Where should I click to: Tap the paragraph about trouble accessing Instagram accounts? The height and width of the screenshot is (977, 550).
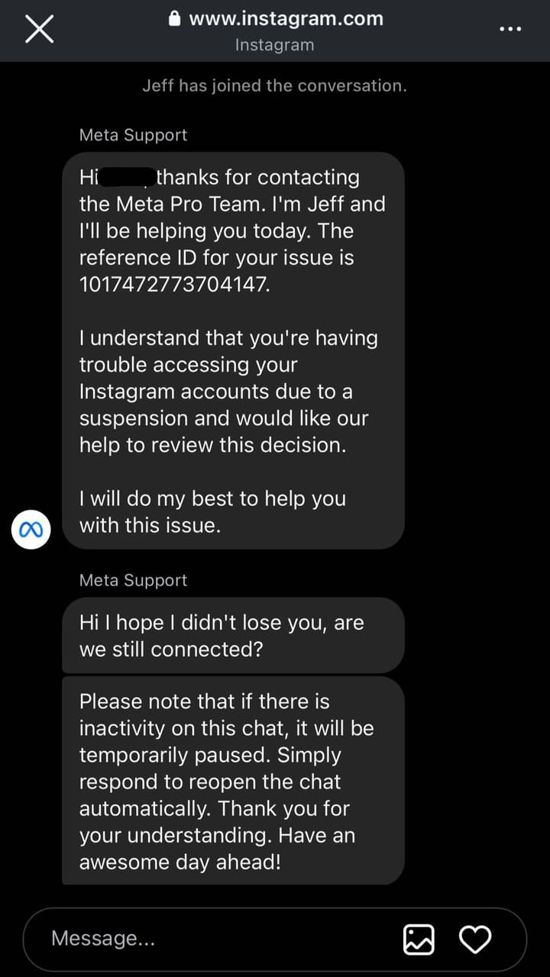click(228, 391)
